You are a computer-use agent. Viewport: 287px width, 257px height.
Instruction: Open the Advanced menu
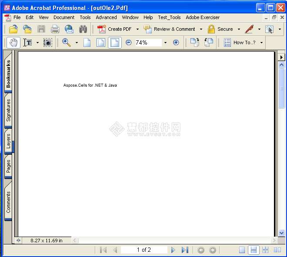tap(106, 17)
